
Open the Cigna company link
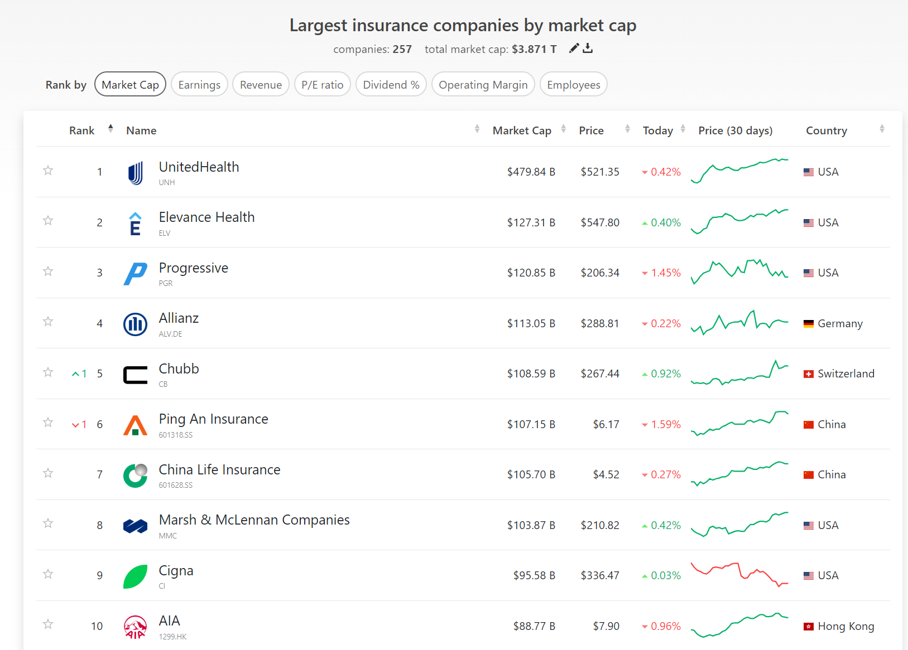click(176, 571)
